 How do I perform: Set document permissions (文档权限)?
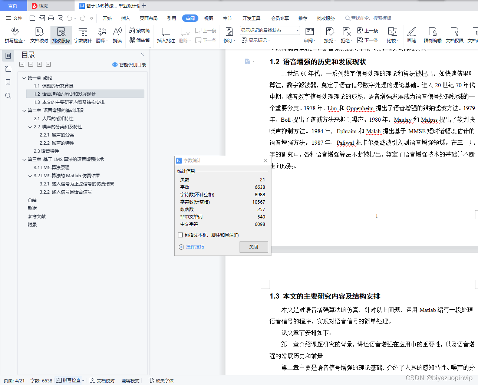[x=454, y=35]
